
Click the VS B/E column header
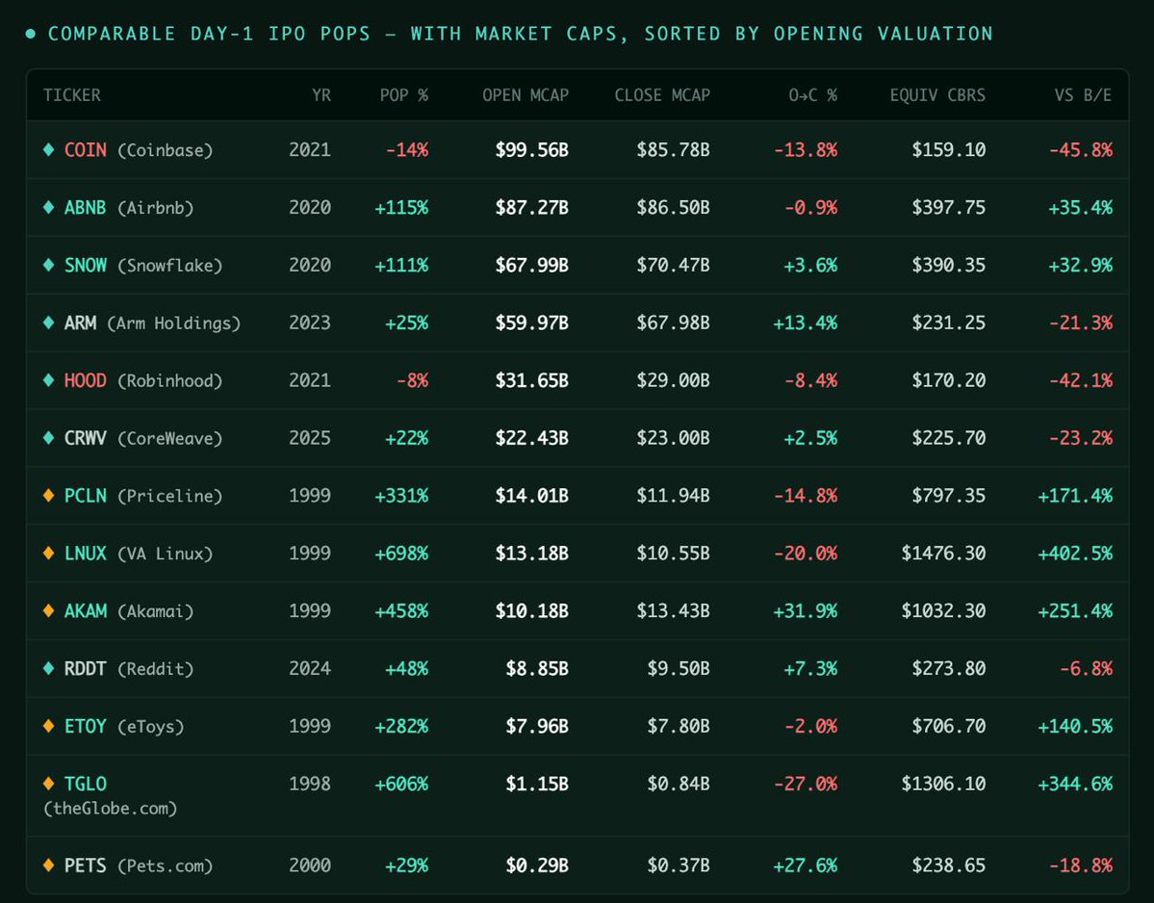point(1083,95)
